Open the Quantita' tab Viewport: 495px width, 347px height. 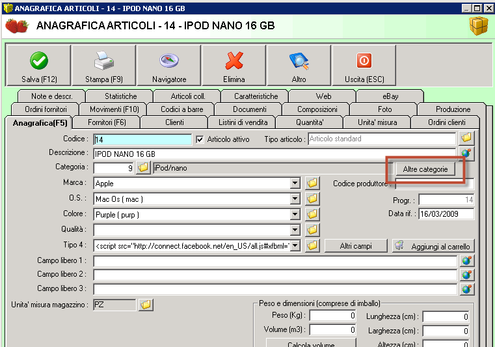click(310, 122)
